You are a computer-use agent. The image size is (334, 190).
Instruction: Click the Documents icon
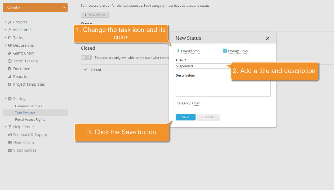point(9,69)
